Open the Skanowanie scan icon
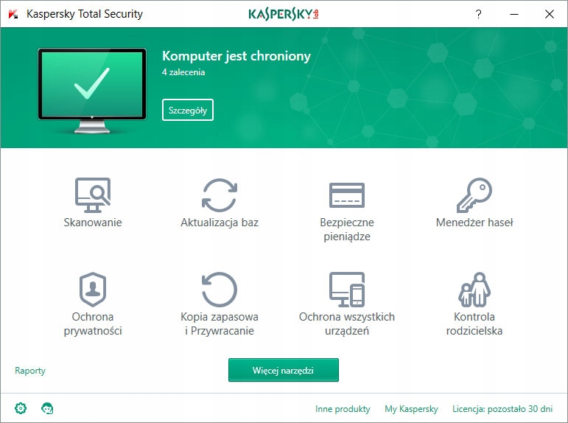Image resolution: width=568 pixels, height=423 pixels. tap(93, 195)
